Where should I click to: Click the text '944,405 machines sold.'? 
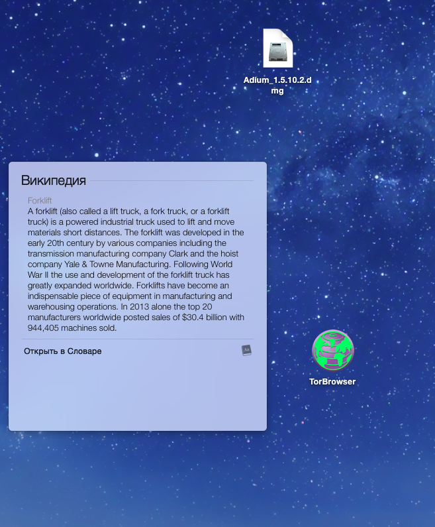[72, 328]
